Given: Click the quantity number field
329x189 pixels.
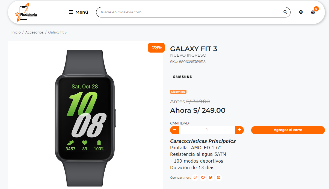Looking at the screenshot, I should [x=207, y=130].
